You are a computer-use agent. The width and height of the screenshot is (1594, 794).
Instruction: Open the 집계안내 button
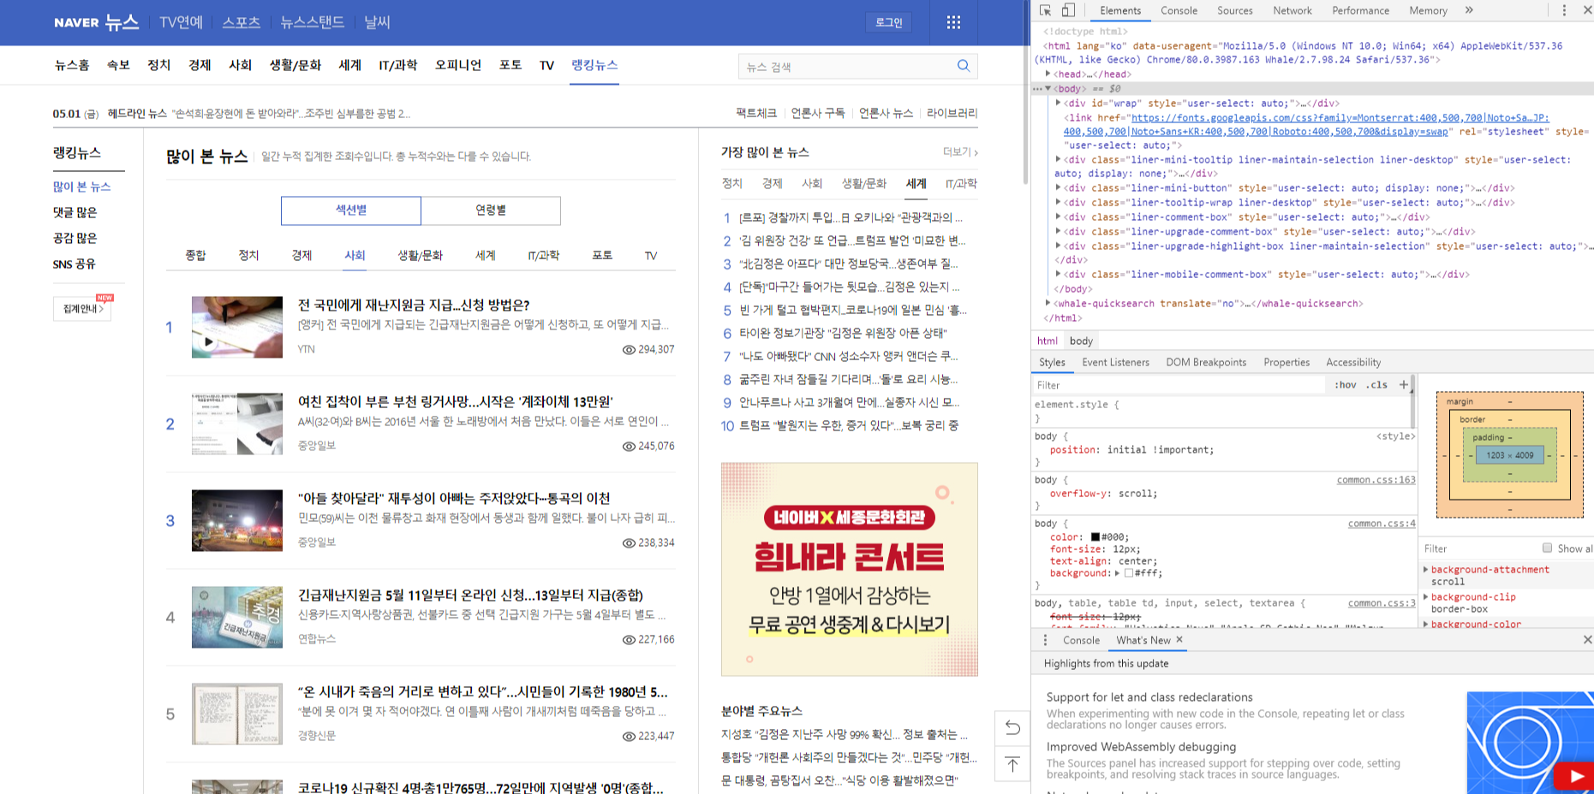82,309
